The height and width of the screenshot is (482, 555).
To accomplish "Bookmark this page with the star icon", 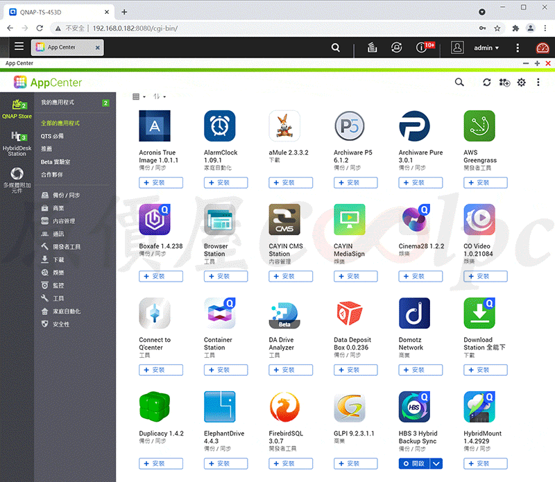I will (x=497, y=28).
